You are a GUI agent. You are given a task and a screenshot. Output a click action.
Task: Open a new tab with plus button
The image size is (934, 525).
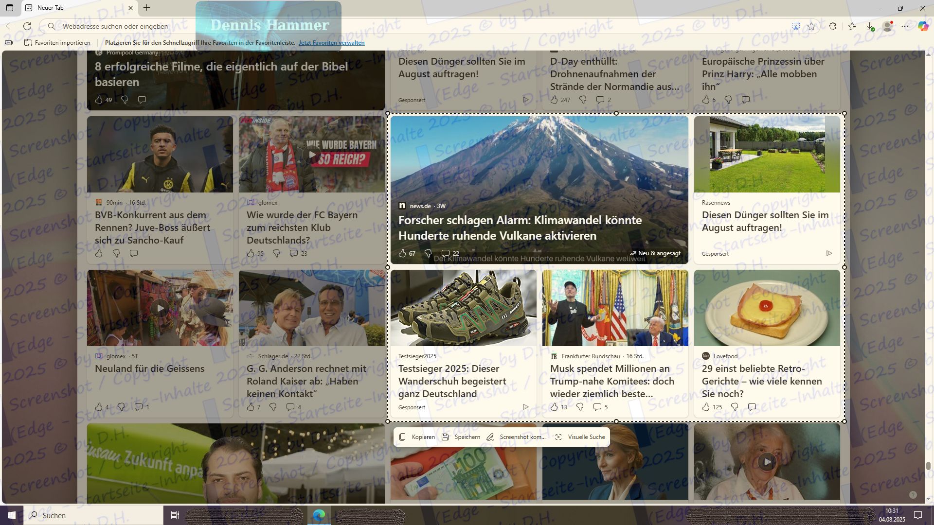coord(146,8)
